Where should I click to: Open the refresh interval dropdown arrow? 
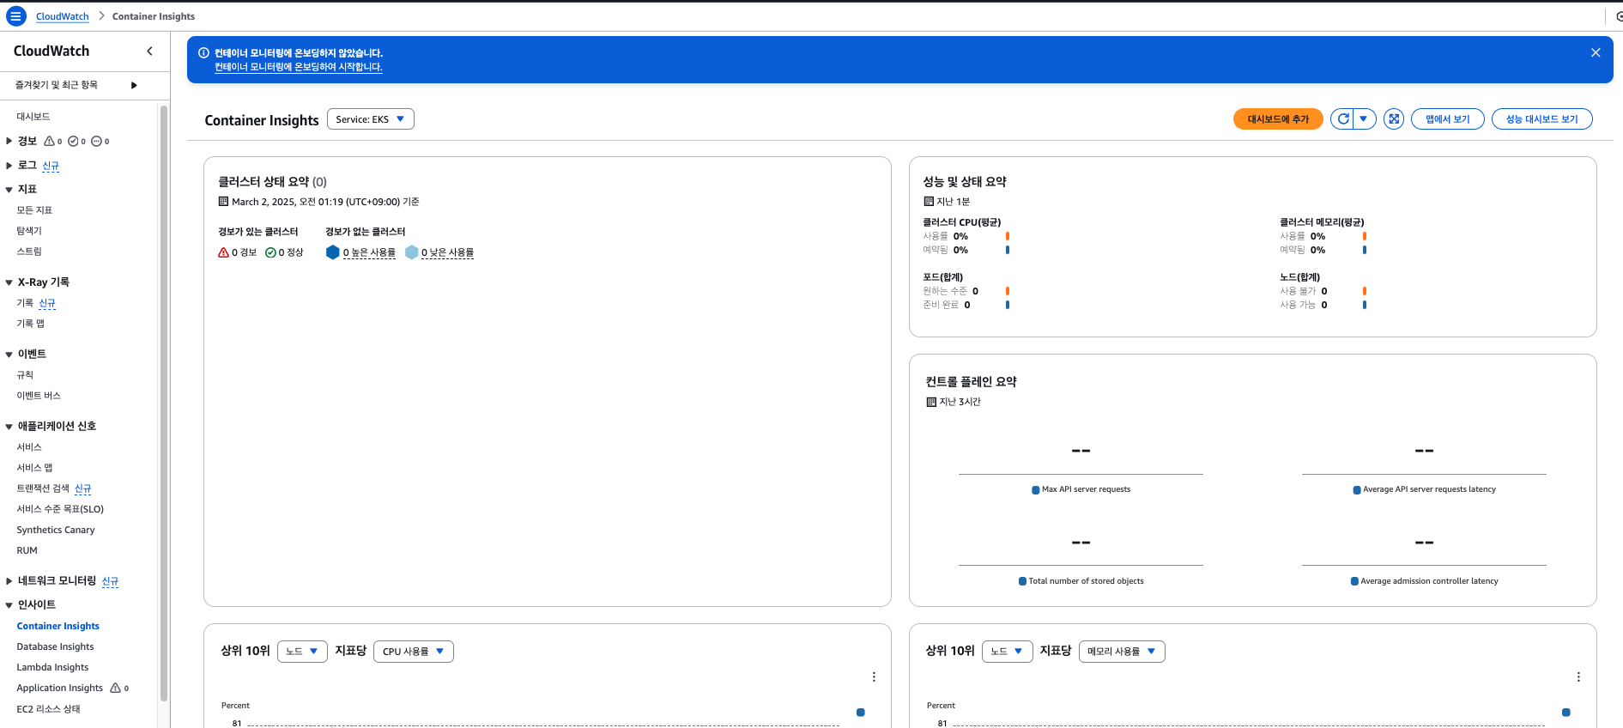coord(1364,119)
